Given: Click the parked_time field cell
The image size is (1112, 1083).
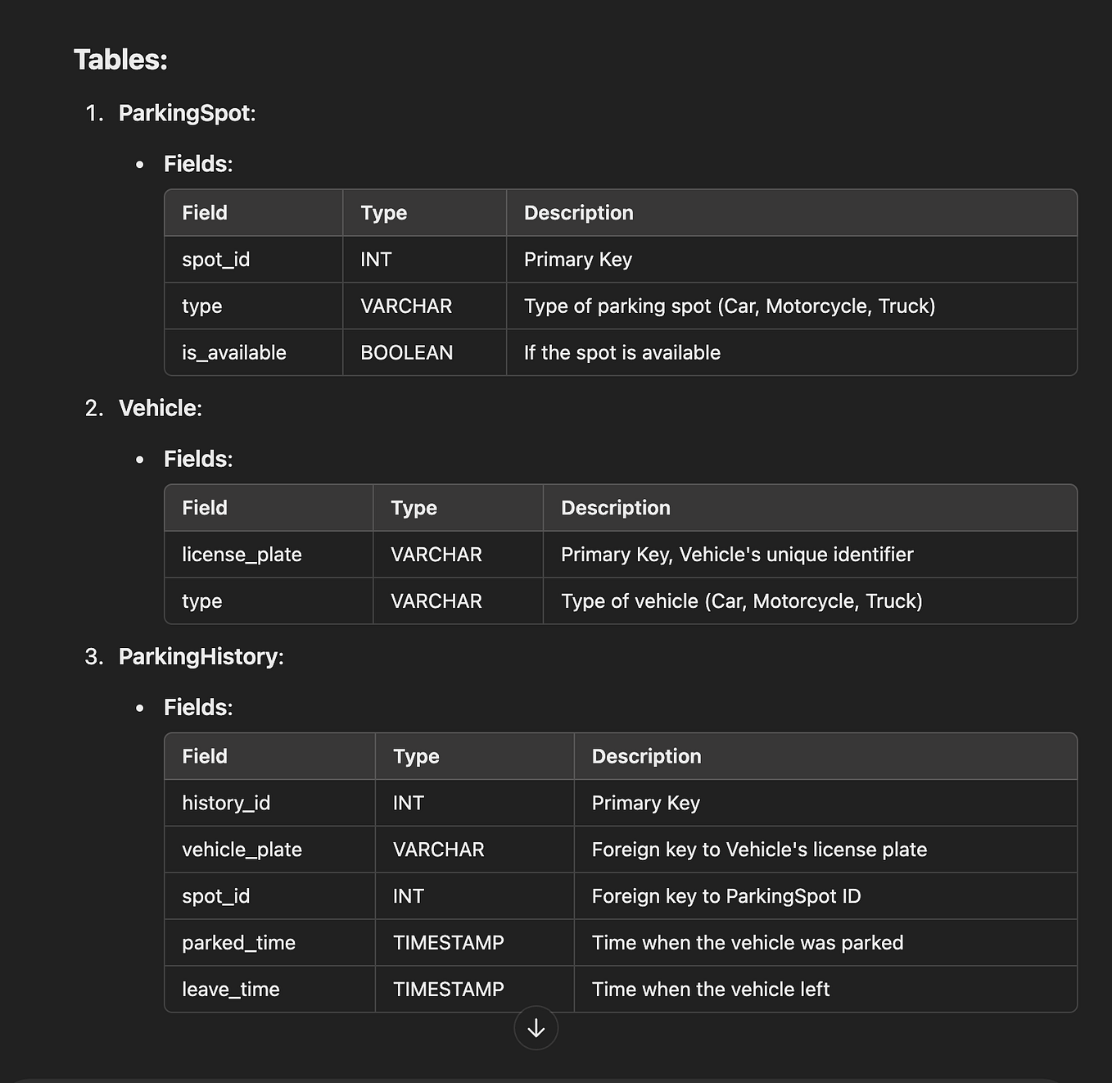Looking at the screenshot, I should pos(238,943).
